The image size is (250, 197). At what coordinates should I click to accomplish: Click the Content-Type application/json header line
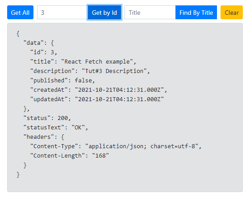tap(116, 146)
